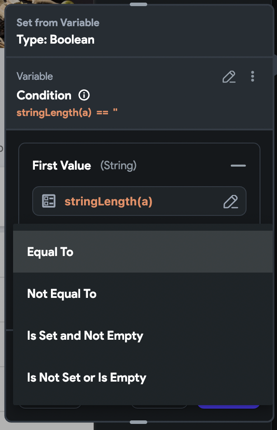Click the drag handle pill at the bottom
Image resolution: width=277 pixels, height=430 pixels.
click(138, 421)
